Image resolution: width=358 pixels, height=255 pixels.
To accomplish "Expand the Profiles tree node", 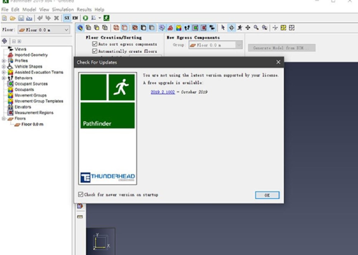I will [x=4, y=61].
